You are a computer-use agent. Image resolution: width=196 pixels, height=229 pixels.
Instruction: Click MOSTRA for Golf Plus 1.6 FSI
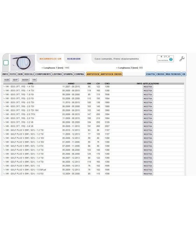(148, 174)
